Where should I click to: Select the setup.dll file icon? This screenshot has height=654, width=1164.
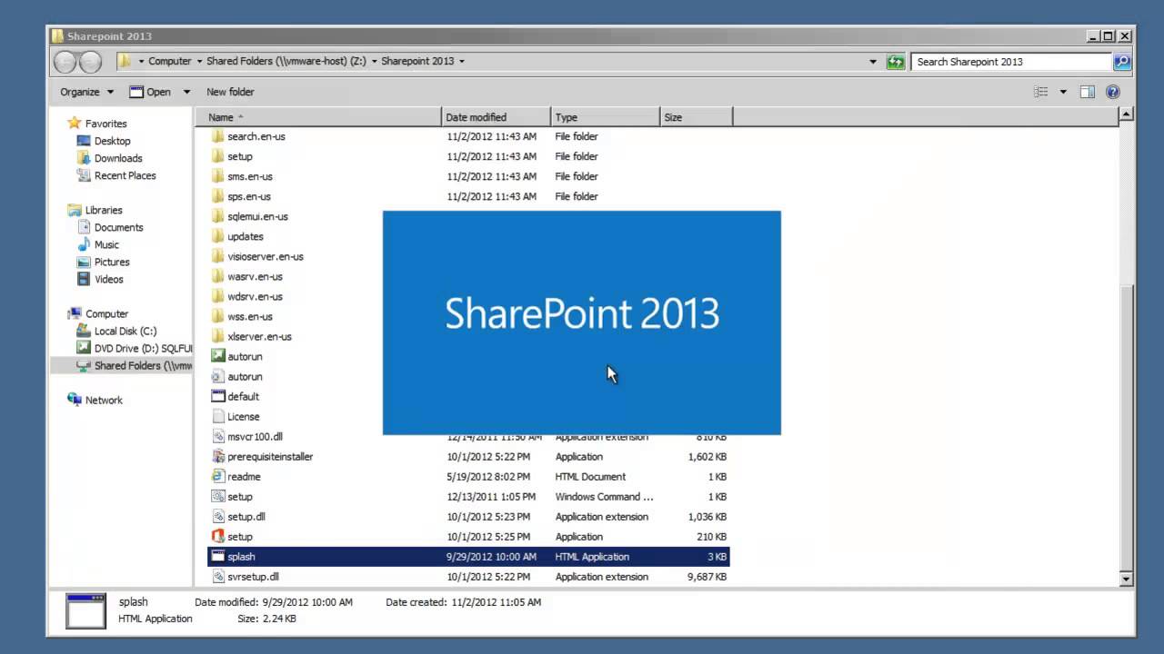click(x=217, y=516)
